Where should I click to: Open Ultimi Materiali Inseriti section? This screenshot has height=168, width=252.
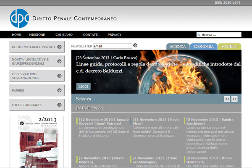pos(37,47)
